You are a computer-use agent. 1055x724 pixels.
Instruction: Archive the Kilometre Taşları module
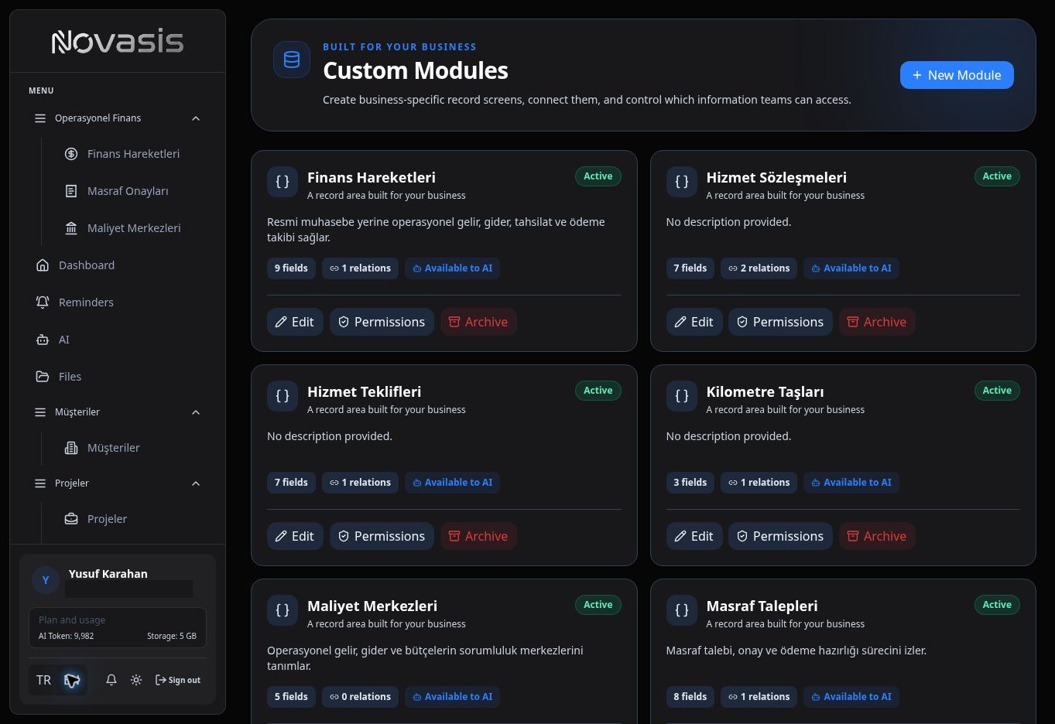pyautogui.click(x=877, y=536)
